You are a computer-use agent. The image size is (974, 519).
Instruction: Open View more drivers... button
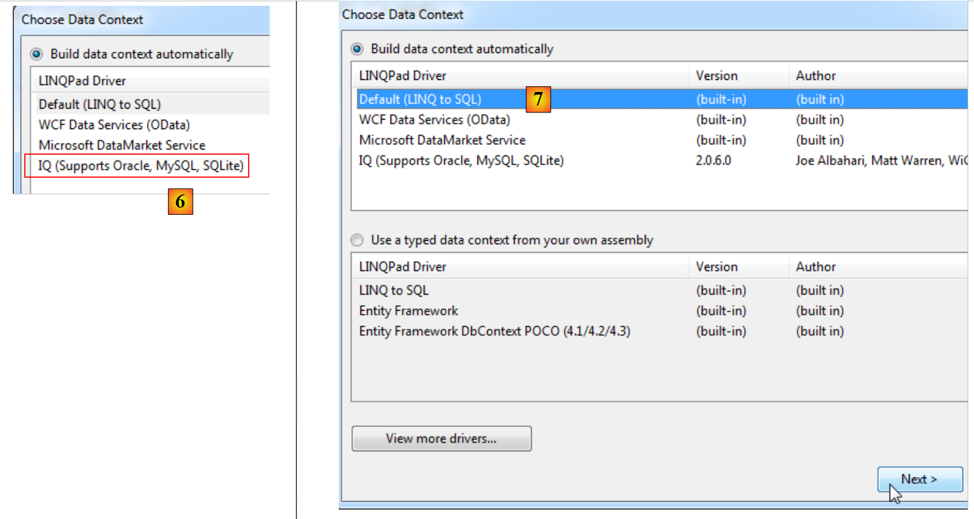tap(441, 438)
